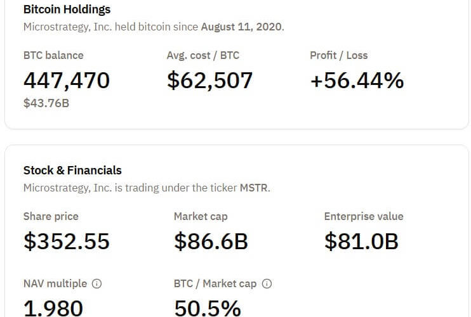Click the 50.5% BTC / Market cap value
The height and width of the screenshot is (317, 471).
tap(208, 308)
